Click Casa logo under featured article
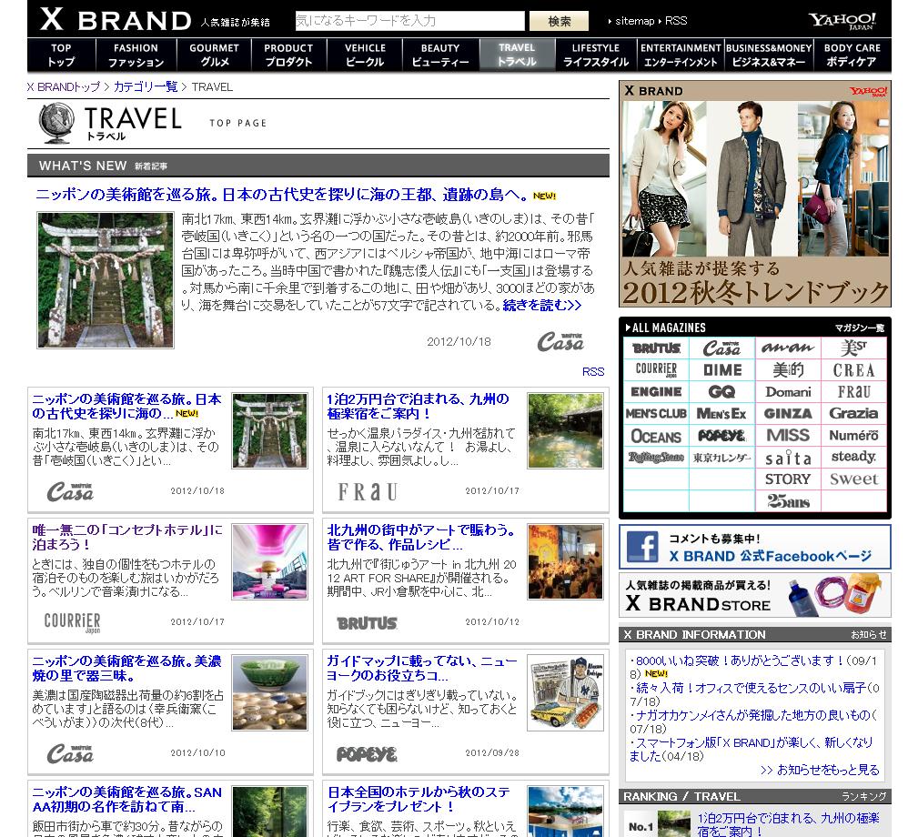The height and width of the screenshot is (837, 908). (560, 342)
